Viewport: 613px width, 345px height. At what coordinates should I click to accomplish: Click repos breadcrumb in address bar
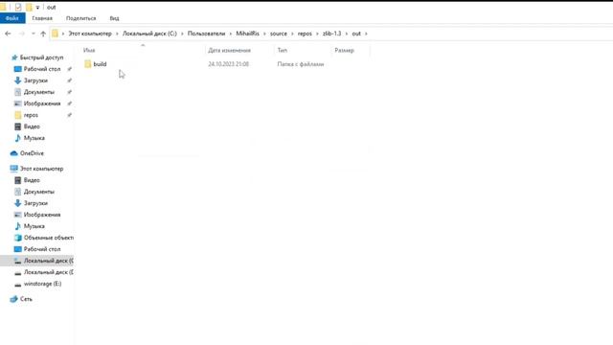[305, 34]
